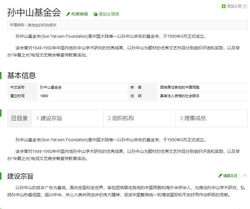The image size is (250, 209).
Task: Click the 基本信息 heading
Action: (x=21, y=75)
